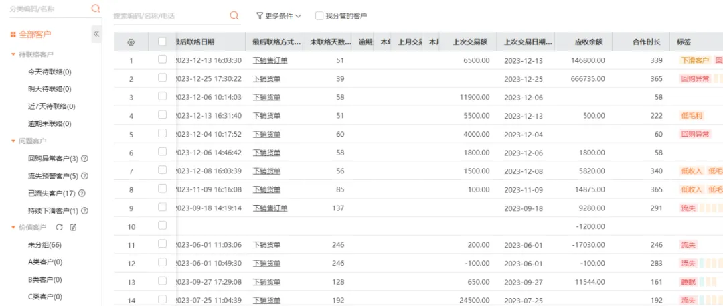The height and width of the screenshot is (306, 723).
Task: Click 666735.00 receivable balance cell
Action: click(x=588, y=79)
